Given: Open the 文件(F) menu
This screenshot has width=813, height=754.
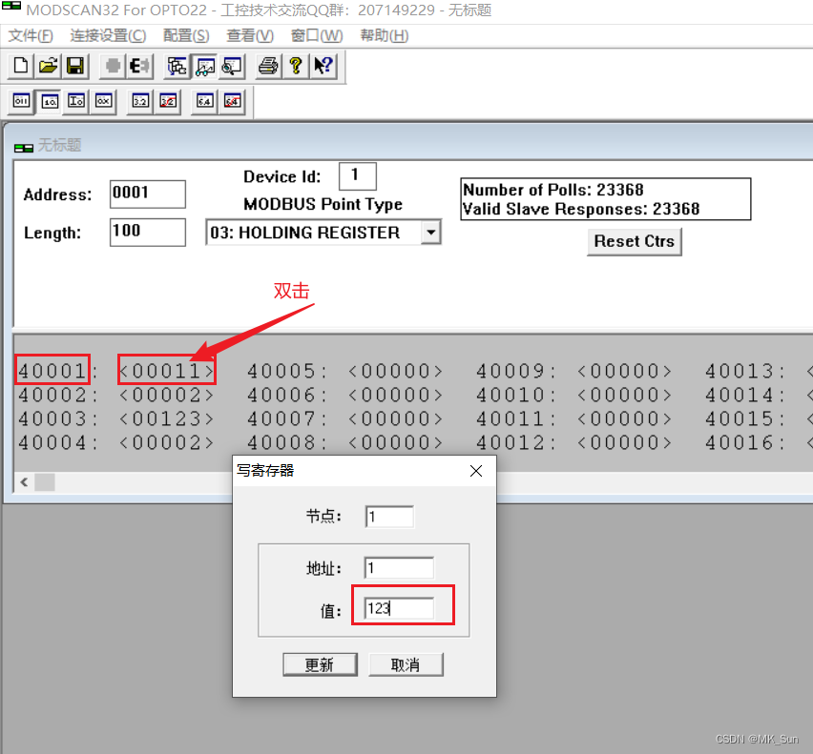Looking at the screenshot, I should coord(31,35).
